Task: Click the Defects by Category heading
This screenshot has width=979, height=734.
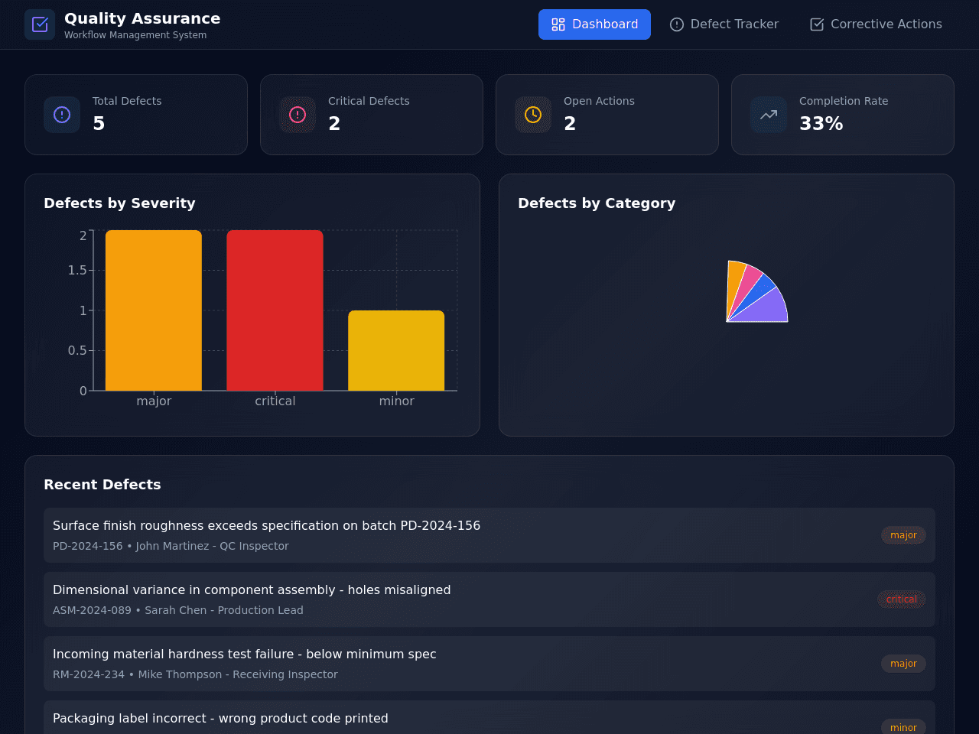Action: point(597,203)
